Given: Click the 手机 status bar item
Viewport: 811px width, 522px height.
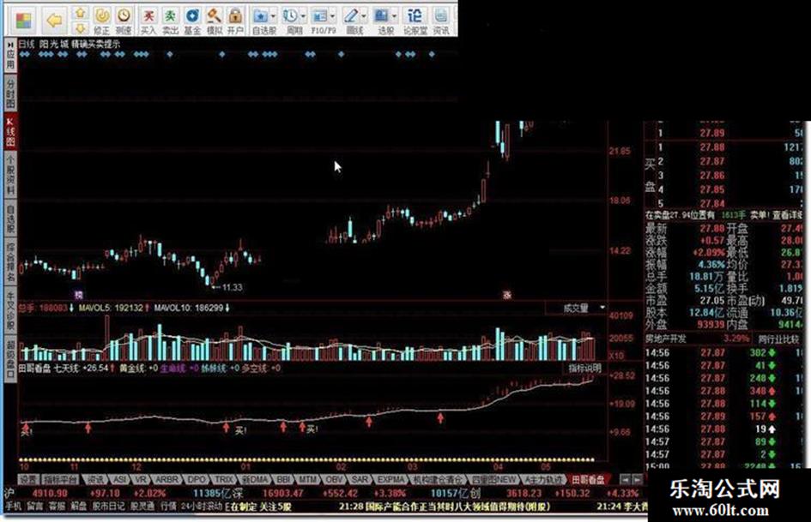Looking at the screenshot, I should coord(14,506).
